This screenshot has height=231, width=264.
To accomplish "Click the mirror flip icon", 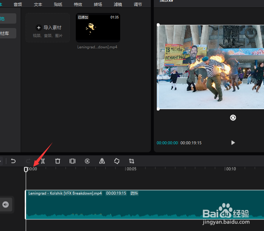I will point(102,161).
